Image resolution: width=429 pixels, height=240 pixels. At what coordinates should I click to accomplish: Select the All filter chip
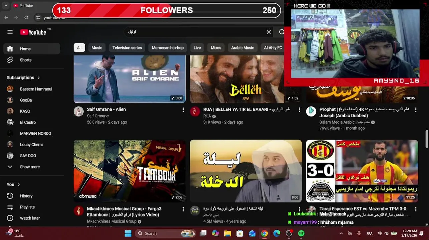[x=79, y=48]
